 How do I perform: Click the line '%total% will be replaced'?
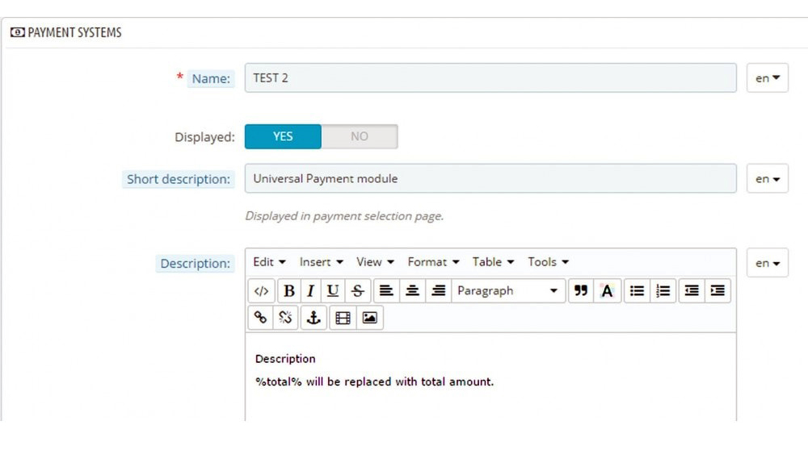[x=374, y=382]
